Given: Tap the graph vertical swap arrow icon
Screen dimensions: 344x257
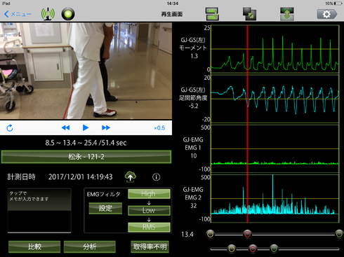Looking at the screenshot, I should click(x=287, y=14).
